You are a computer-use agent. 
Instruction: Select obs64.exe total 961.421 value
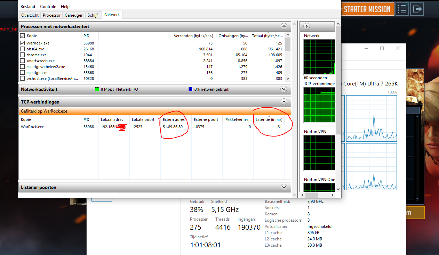pos(275,49)
